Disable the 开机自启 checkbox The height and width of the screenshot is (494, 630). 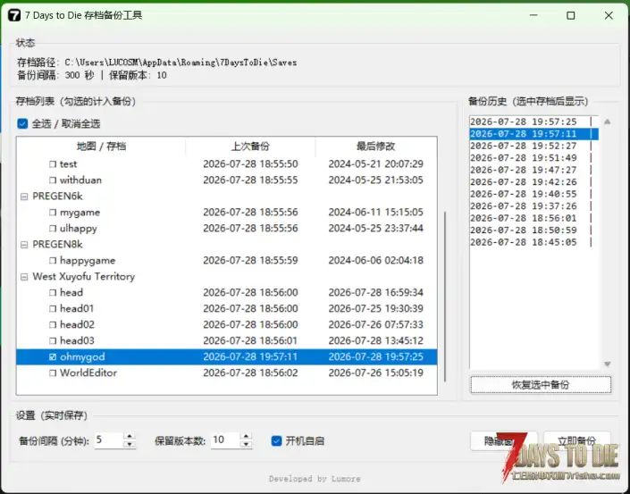click(276, 441)
